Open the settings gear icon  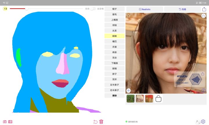[203, 122]
